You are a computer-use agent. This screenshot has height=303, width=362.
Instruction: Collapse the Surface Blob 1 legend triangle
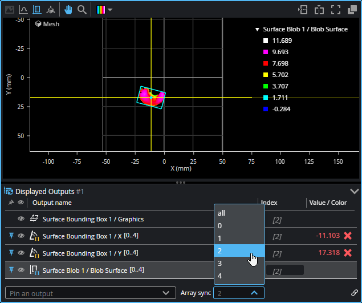pos(257,29)
